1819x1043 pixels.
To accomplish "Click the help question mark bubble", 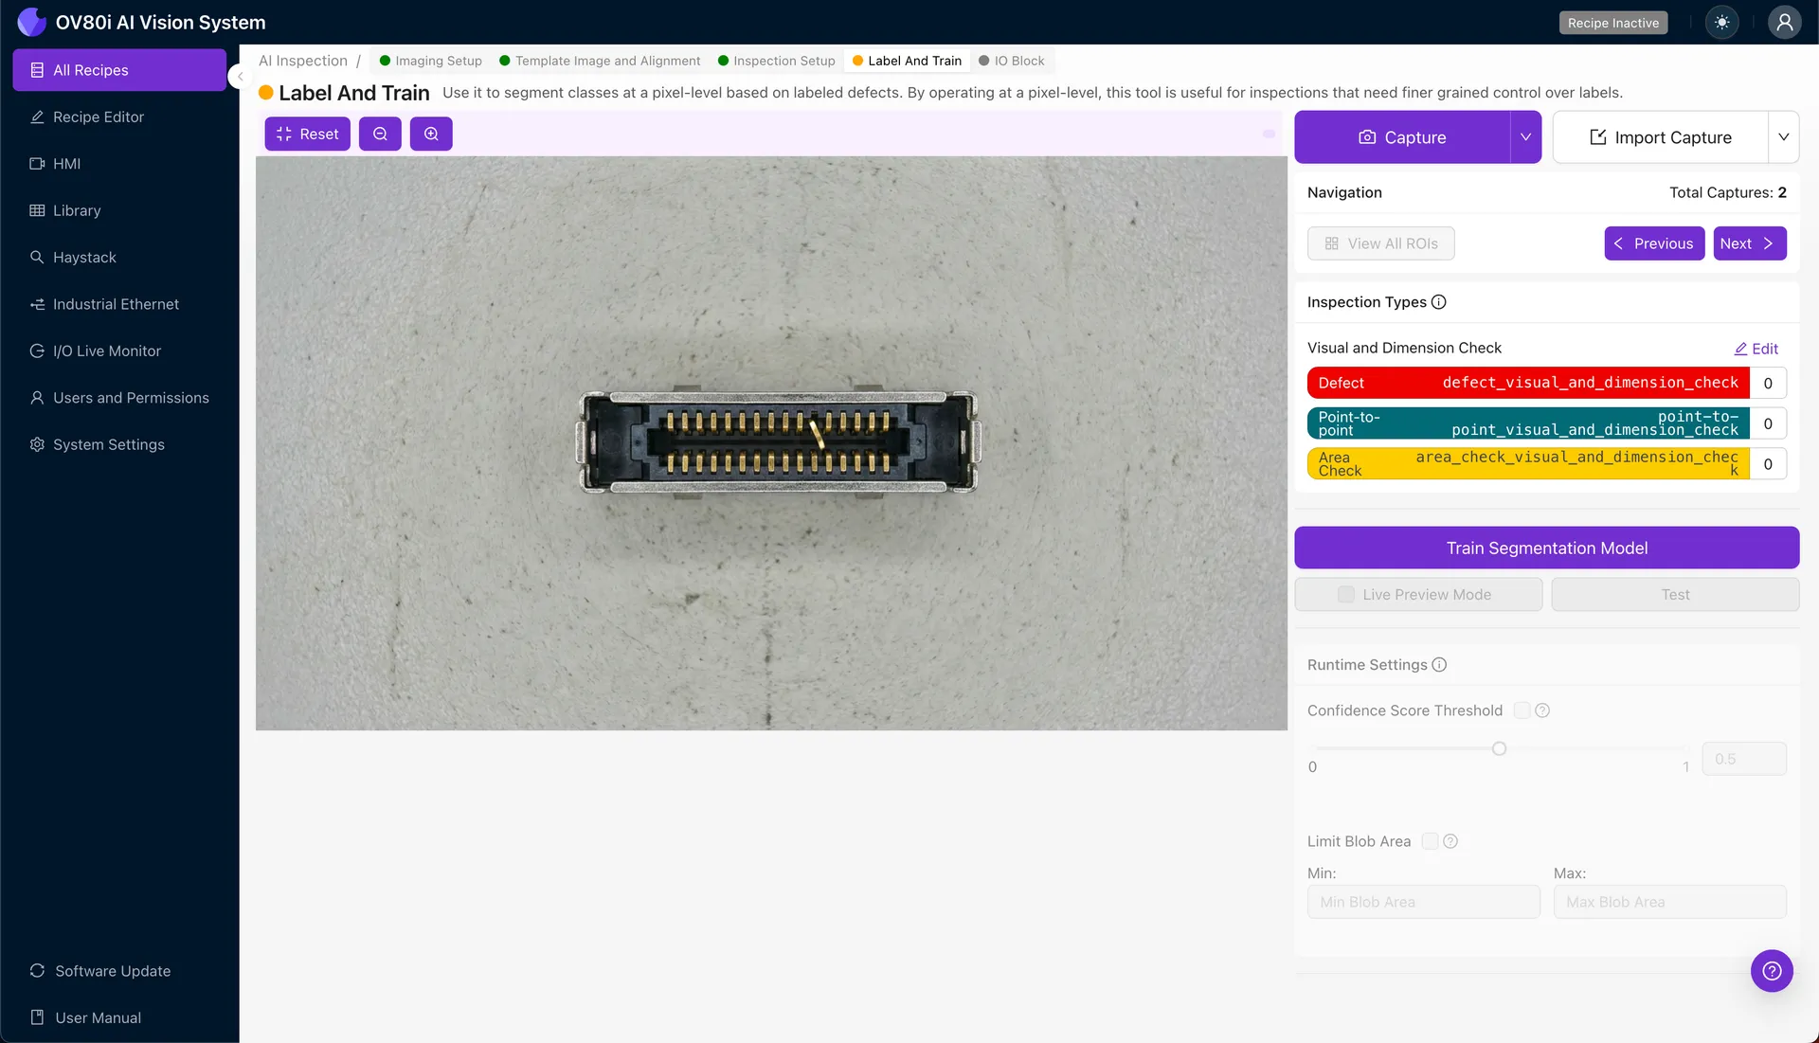I will [x=1772, y=971].
